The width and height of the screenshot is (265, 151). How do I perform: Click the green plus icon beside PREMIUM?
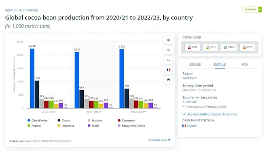[260, 9]
